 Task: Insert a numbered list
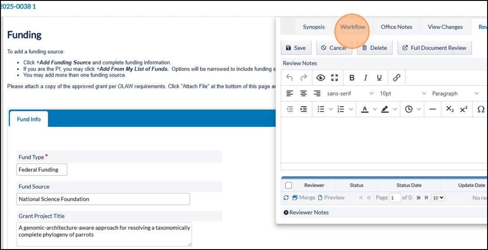click(x=341, y=109)
